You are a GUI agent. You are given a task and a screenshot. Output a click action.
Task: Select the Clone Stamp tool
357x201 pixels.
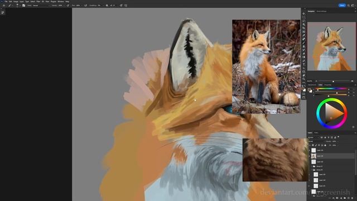[x=303, y=46]
